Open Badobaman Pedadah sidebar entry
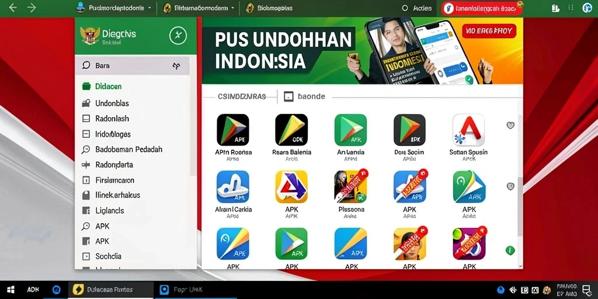The width and height of the screenshot is (598, 299). [x=128, y=149]
